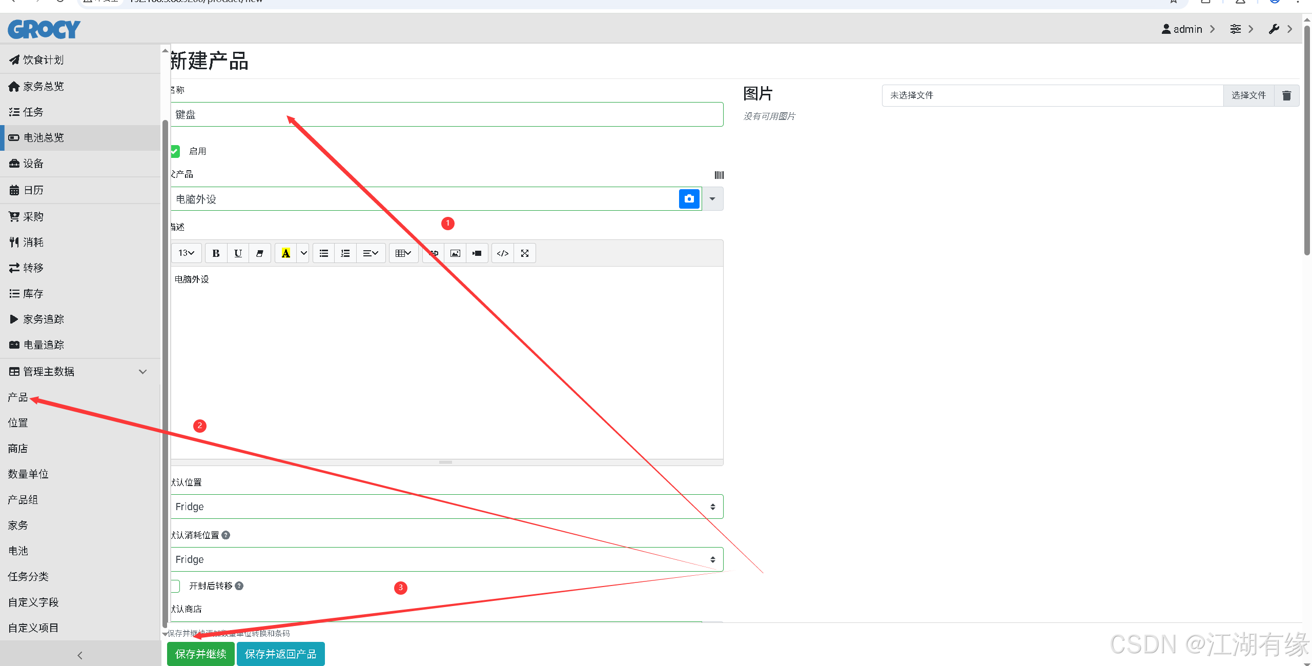Open font size 13 dropdown
The width and height of the screenshot is (1312, 666).
pyautogui.click(x=186, y=253)
